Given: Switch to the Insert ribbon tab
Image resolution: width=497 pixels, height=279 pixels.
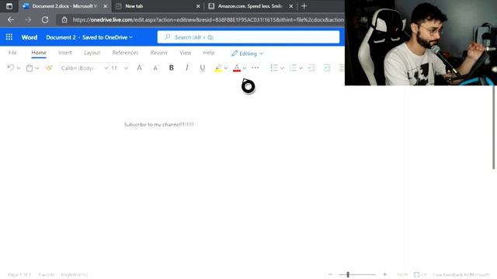Looking at the screenshot, I should (x=65, y=53).
